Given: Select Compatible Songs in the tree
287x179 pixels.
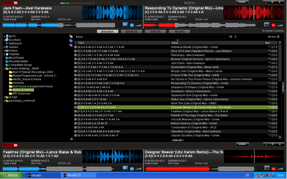Looking at the screenshot, I should click(x=20, y=65).
